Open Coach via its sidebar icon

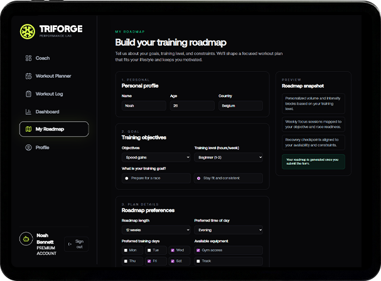[x=29, y=58]
